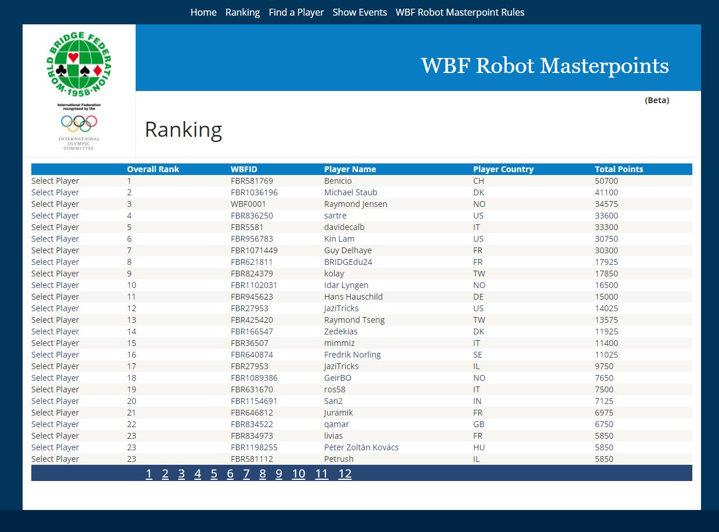
Task: Click the WBFID value FBR1036196
Action: 254,192
